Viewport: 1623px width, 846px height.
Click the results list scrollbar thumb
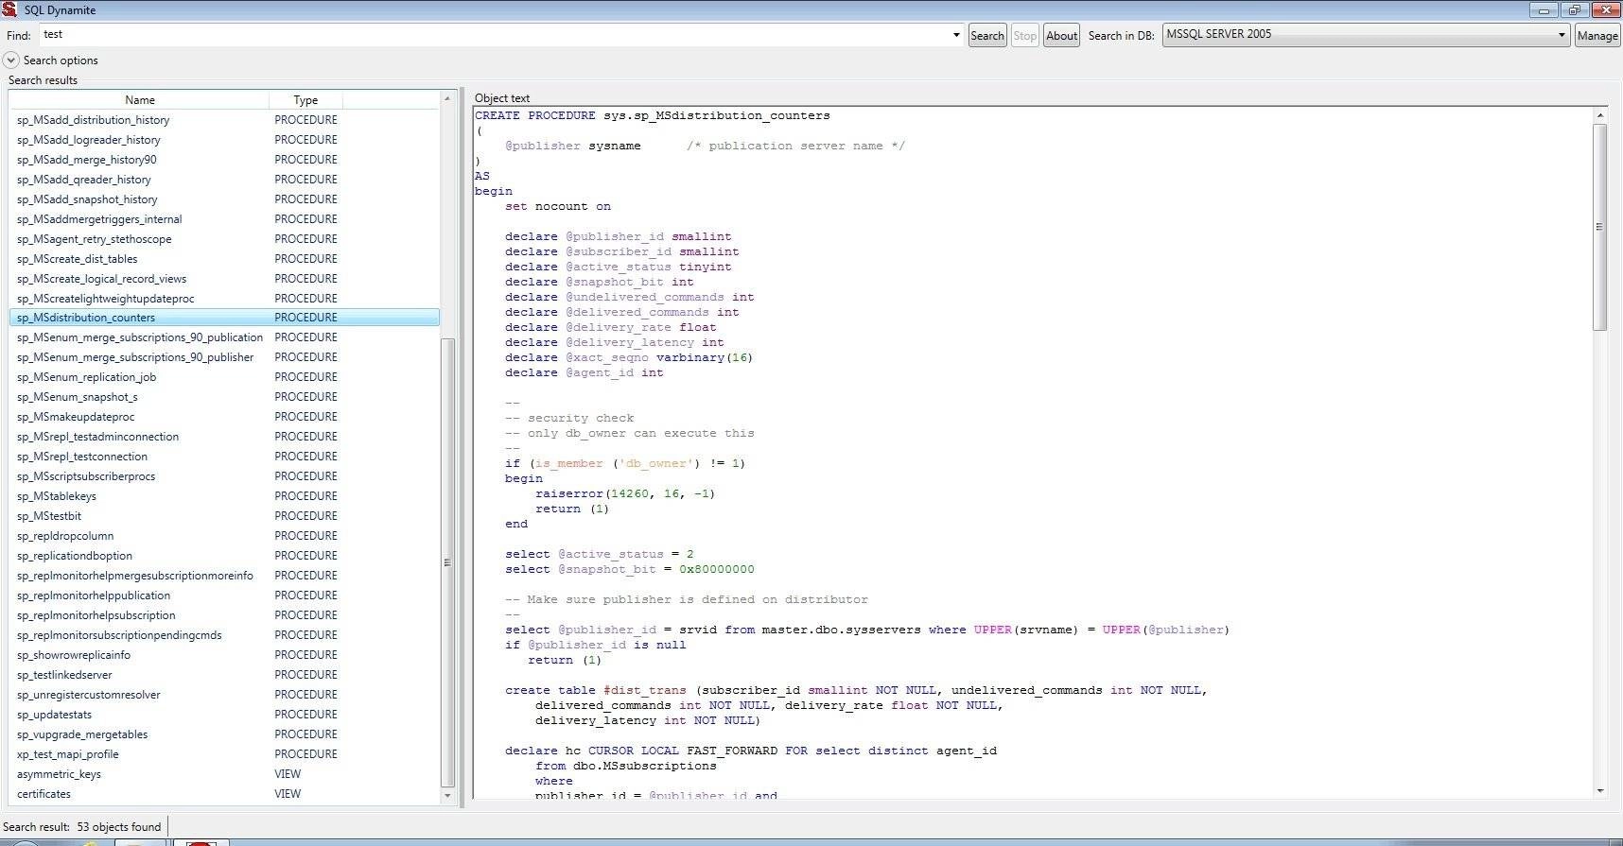447,562
